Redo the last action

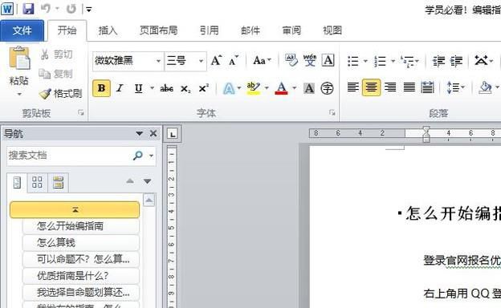(x=71, y=9)
